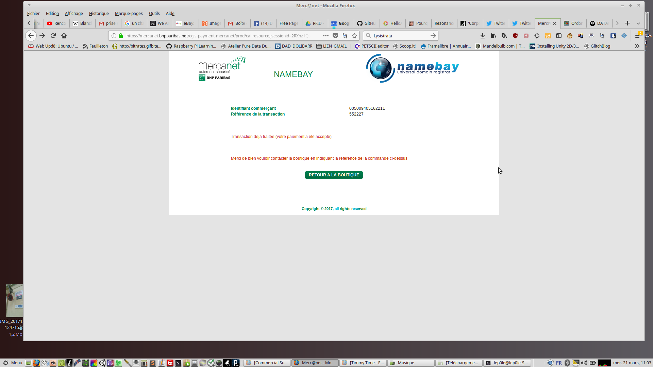Open the Musique taskbar window

[x=411, y=363]
